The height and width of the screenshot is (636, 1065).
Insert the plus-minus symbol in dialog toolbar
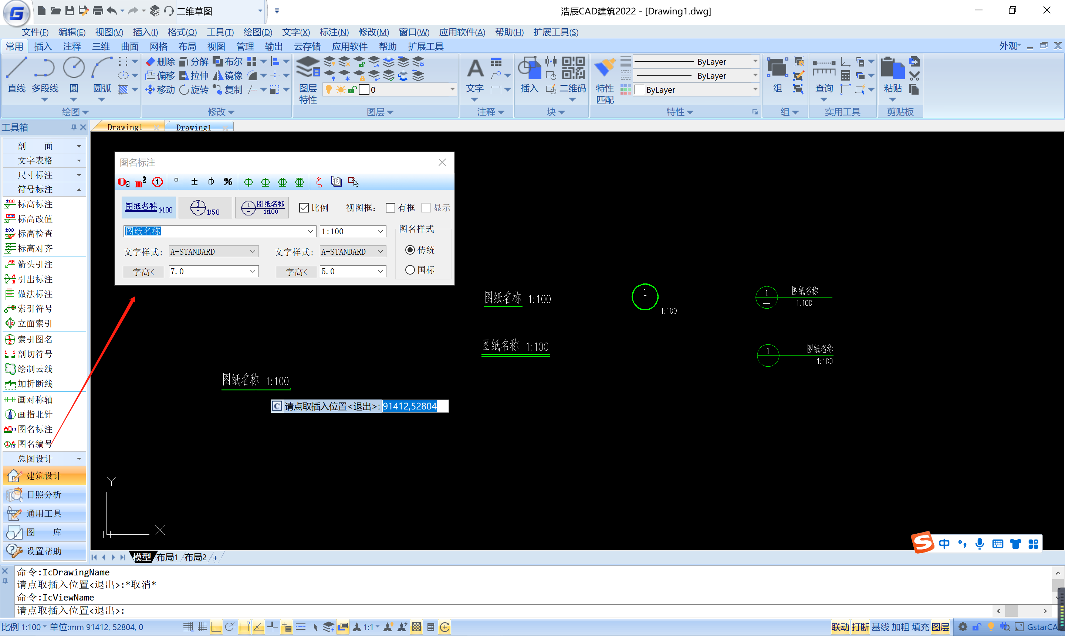click(194, 182)
